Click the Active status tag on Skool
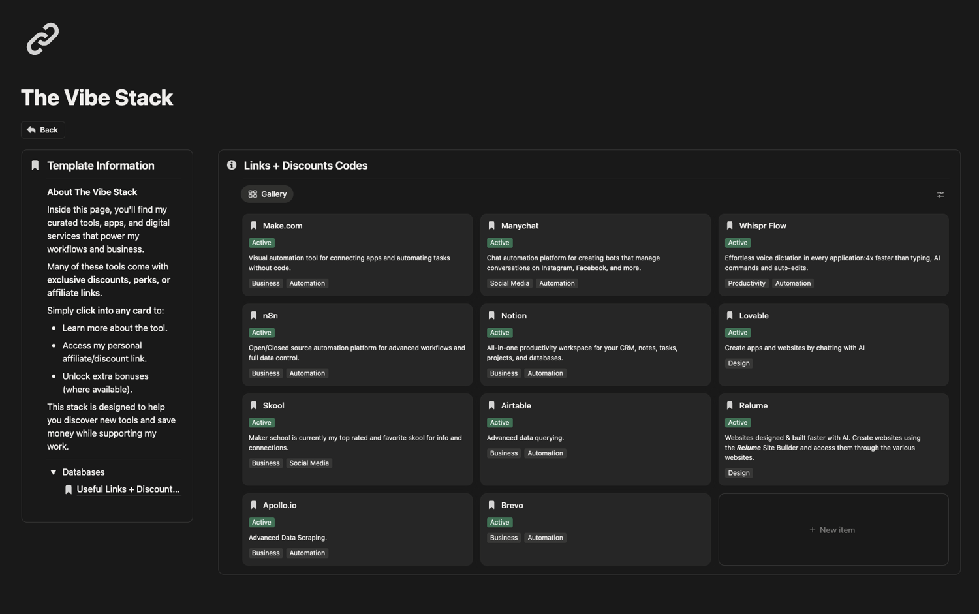 click(262, 423)
